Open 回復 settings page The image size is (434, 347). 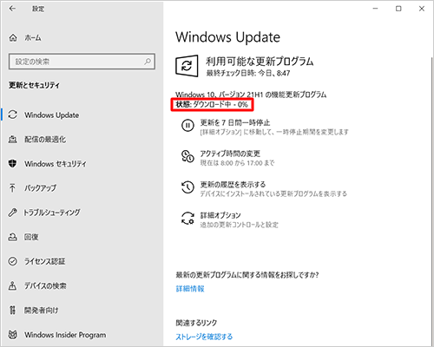(31, 237)
